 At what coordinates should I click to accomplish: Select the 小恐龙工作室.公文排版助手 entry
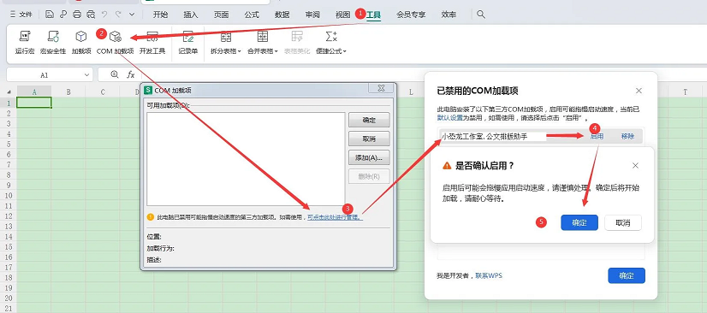click(x=484, y=136)
